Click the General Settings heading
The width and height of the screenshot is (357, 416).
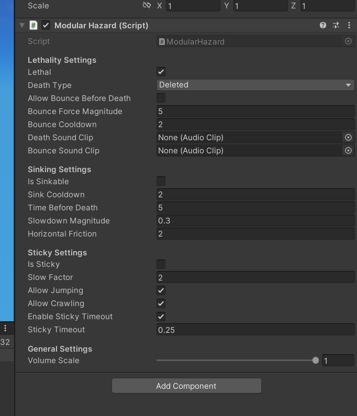click(60, 348)
